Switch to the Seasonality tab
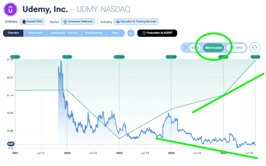This screenshot has height=166, width=266. pos(35,33)
